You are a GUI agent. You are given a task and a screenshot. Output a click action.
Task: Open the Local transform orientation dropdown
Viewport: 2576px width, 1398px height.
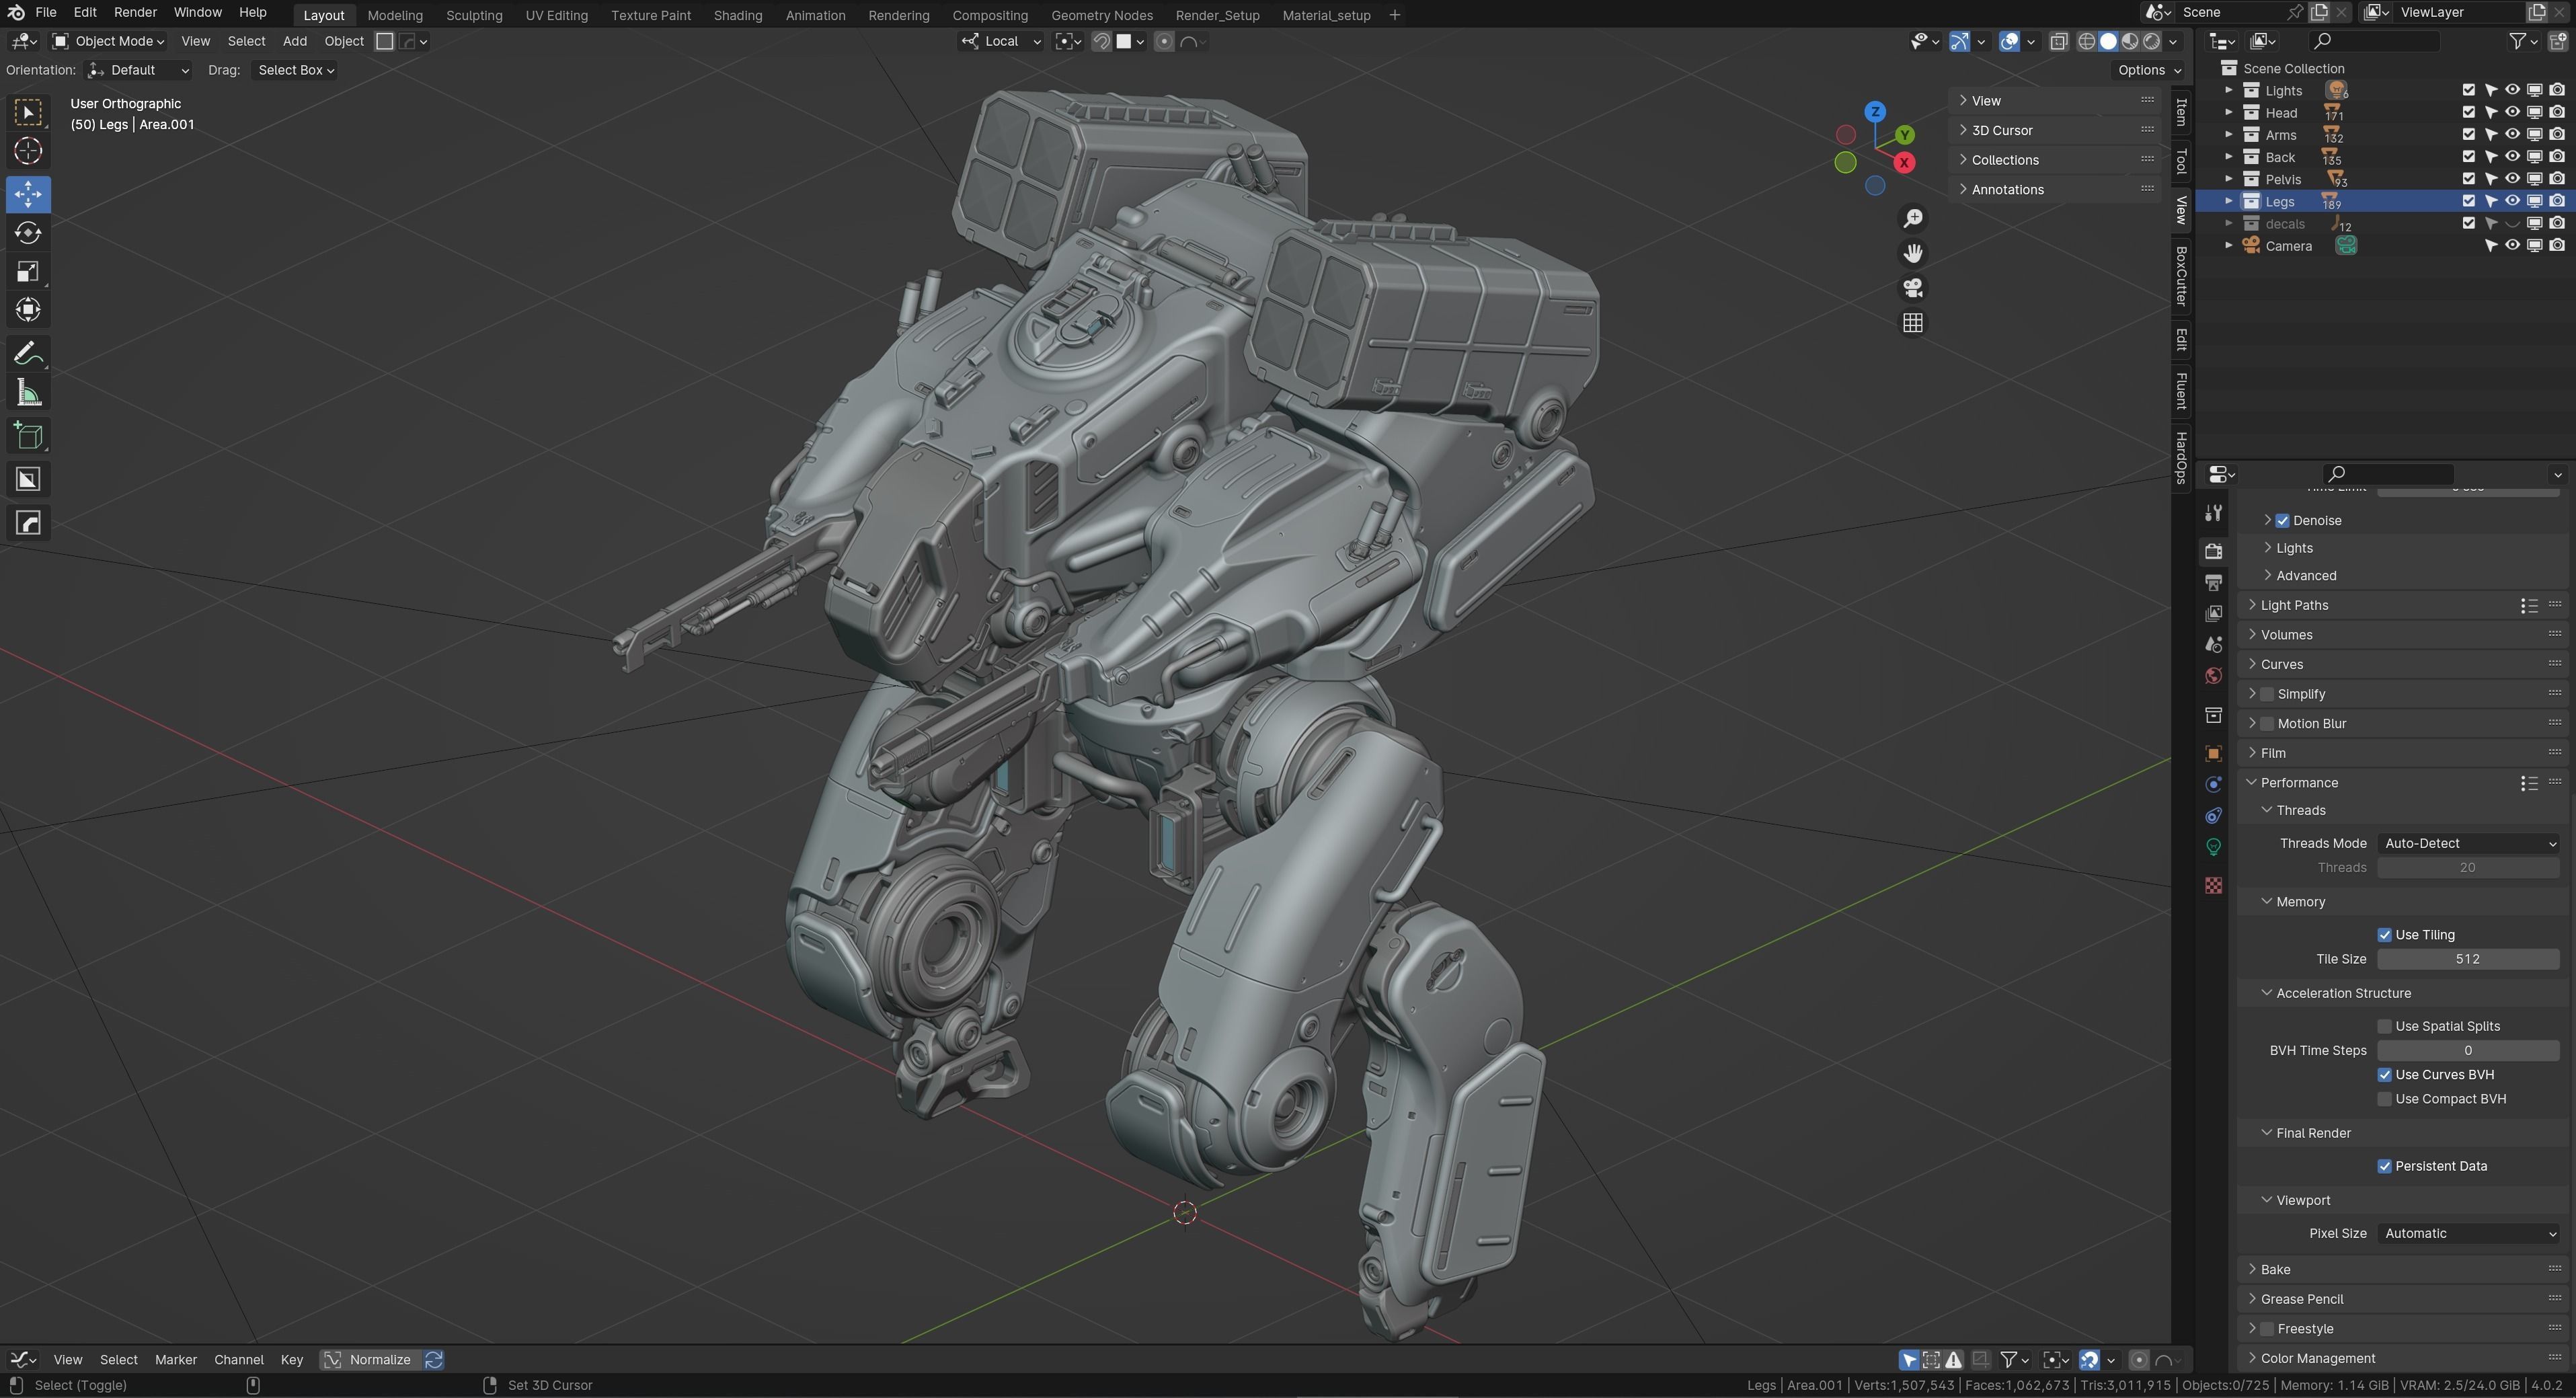pyautogui.click(x=1001, y=42)
